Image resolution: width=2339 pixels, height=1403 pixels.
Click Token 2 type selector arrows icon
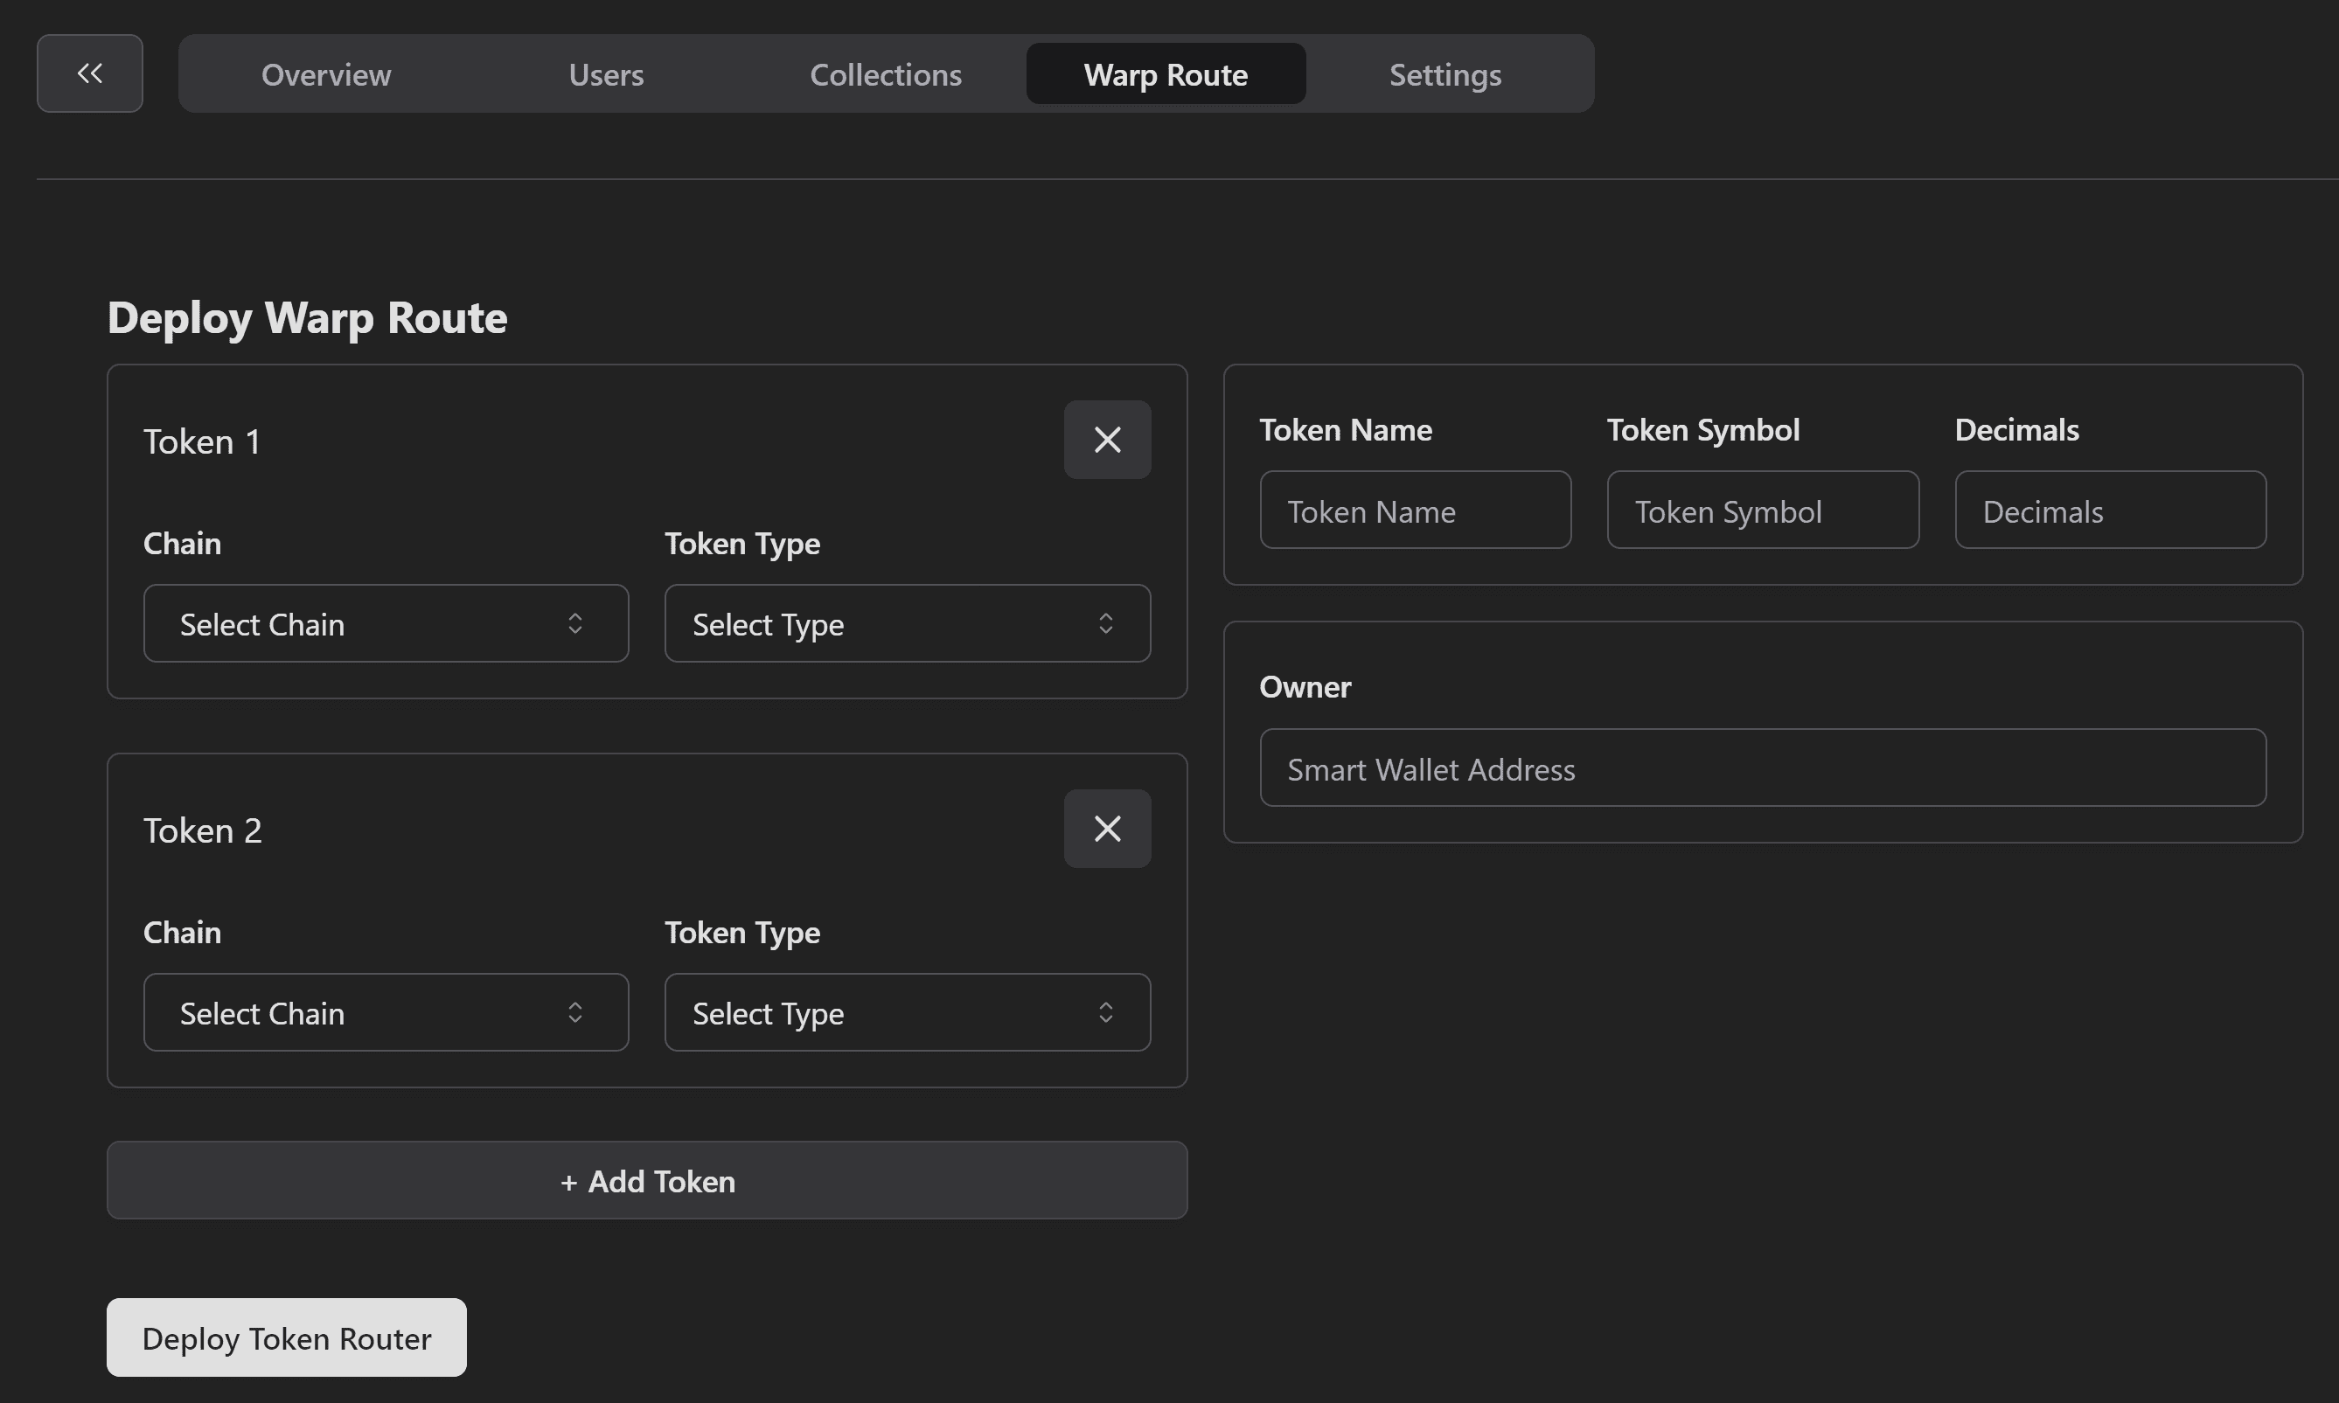pyautogui.click(x=1105, y=1012)
